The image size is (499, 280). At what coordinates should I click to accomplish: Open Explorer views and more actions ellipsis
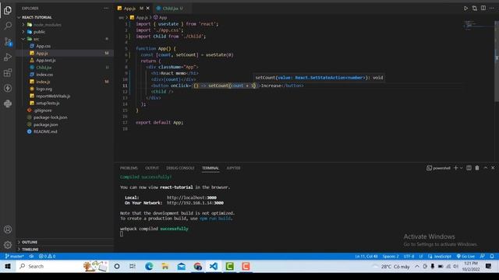(106, 9)
